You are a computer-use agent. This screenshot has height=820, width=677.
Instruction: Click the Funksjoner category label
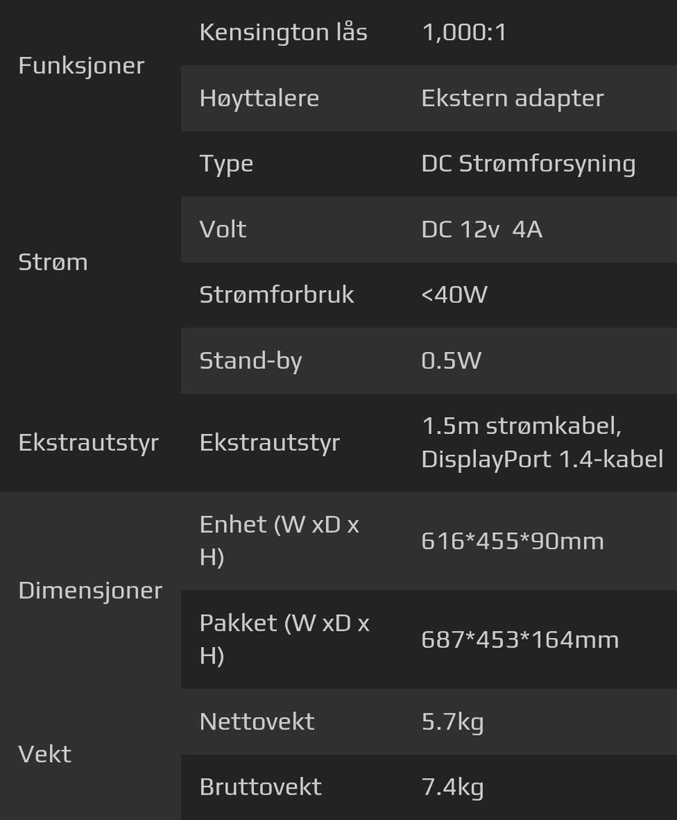coord(81,66)
